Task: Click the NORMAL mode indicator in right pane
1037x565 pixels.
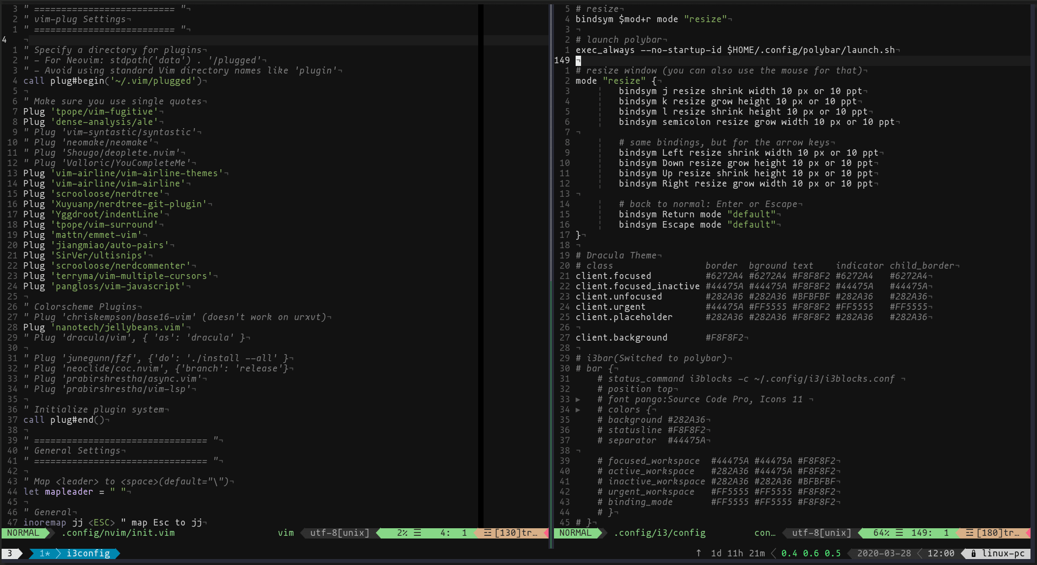Action: pyautogui.click(x=575, y=533)
